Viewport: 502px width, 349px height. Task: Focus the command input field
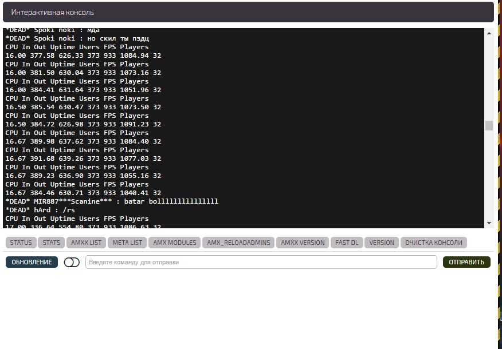(261, 262)
